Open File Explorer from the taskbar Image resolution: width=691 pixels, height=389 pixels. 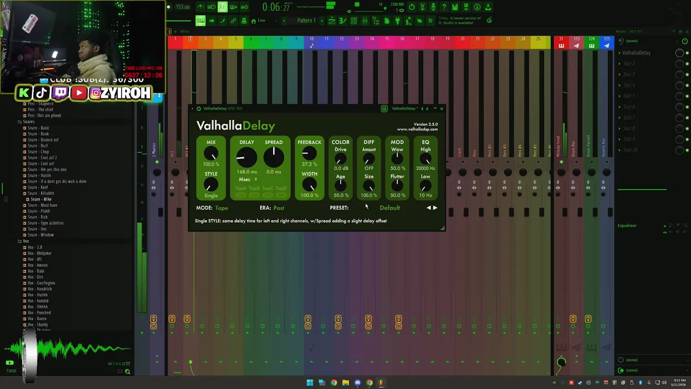345,383
